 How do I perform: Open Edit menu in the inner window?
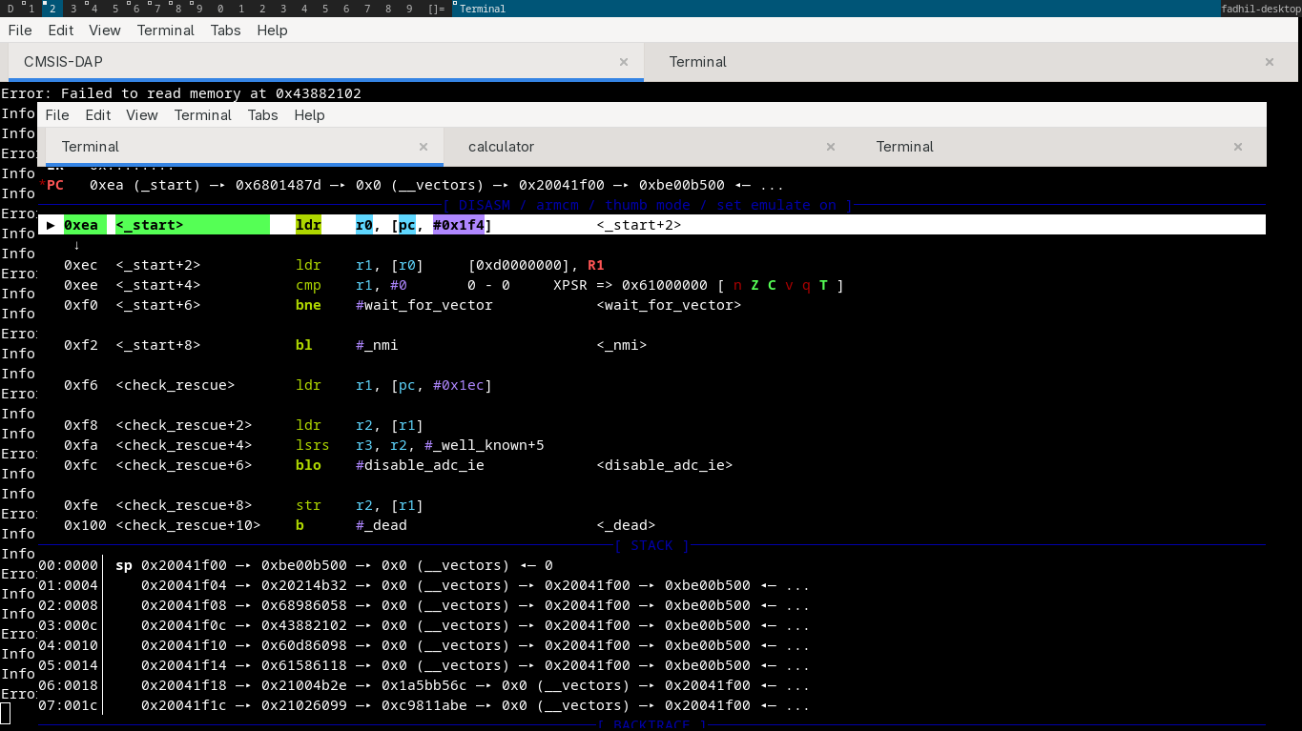click(x=98, y=115)
